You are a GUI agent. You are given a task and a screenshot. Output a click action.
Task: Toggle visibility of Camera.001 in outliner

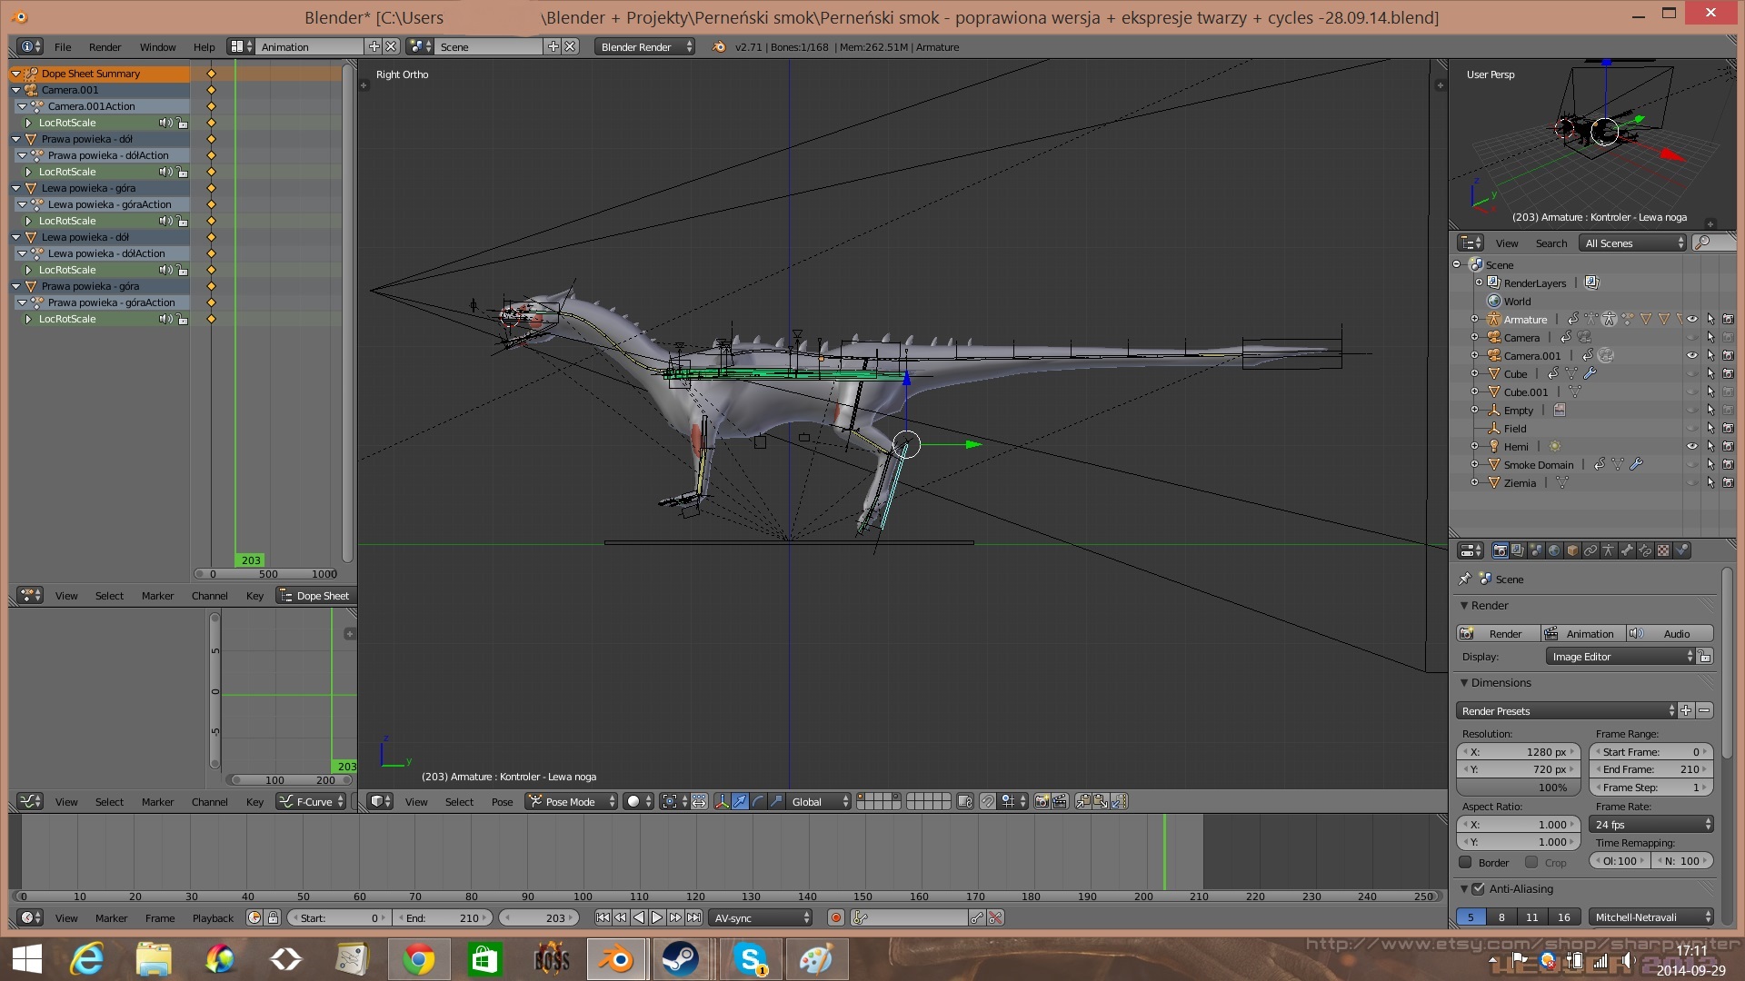point(1691,355)
